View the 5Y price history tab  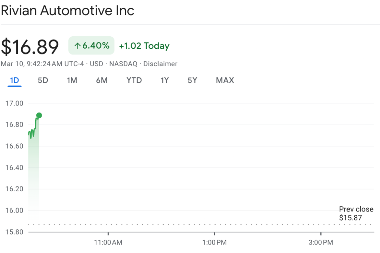192,80
